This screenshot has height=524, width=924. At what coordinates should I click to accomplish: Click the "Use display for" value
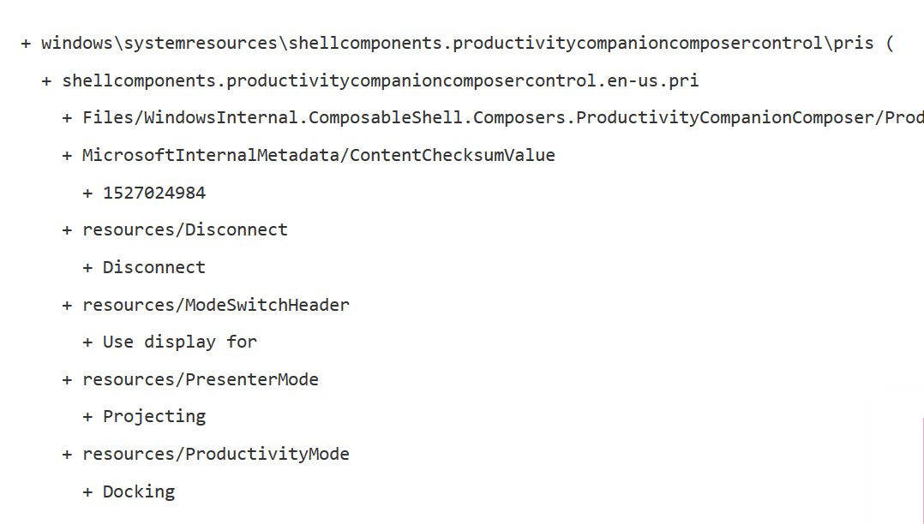pyautogui.click(x=180, y=342)
